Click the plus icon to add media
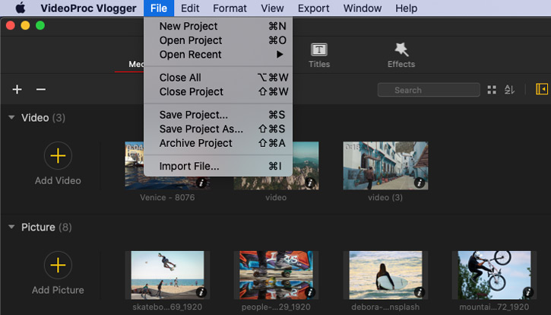Image resolution: width=551 pixels, height=315 pixels. pos(17,90)
